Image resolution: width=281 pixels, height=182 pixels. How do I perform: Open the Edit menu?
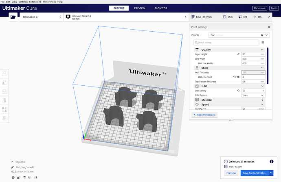click(x=8, y=2)
